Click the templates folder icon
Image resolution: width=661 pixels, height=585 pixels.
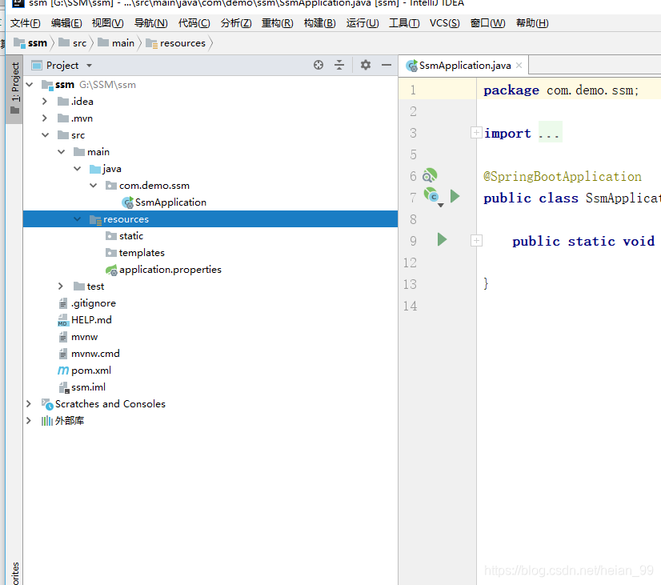pyautogui.click(x=111, y=253)
